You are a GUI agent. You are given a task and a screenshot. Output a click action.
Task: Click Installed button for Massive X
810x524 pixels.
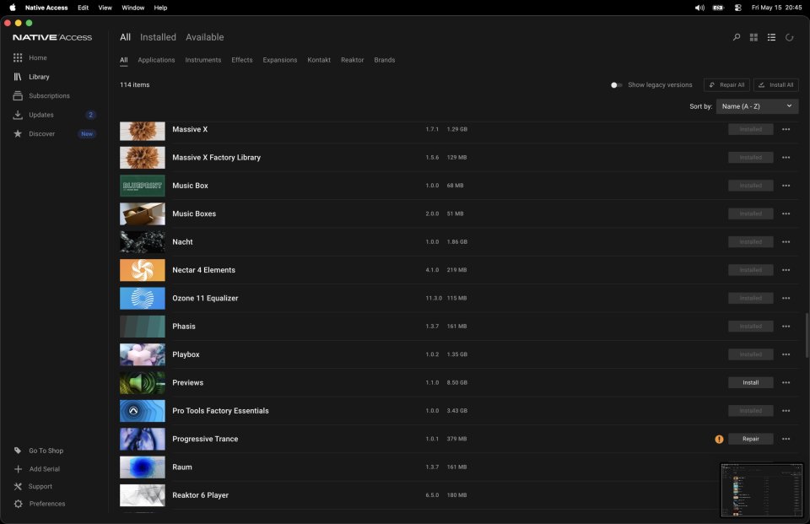tap(751, 129)
